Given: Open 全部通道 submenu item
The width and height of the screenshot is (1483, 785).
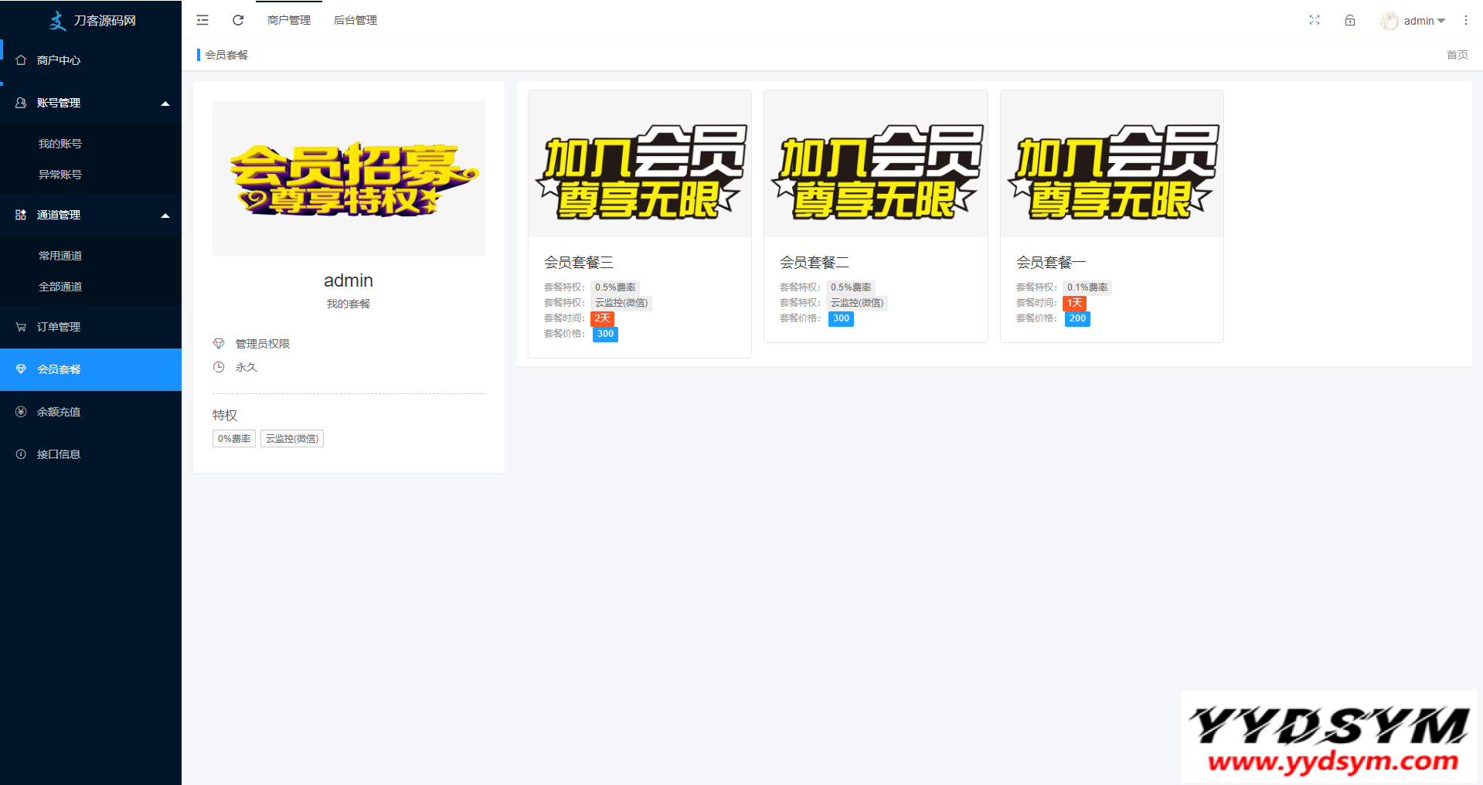Looking at the screenshot, I should click(x=60, y=287).
